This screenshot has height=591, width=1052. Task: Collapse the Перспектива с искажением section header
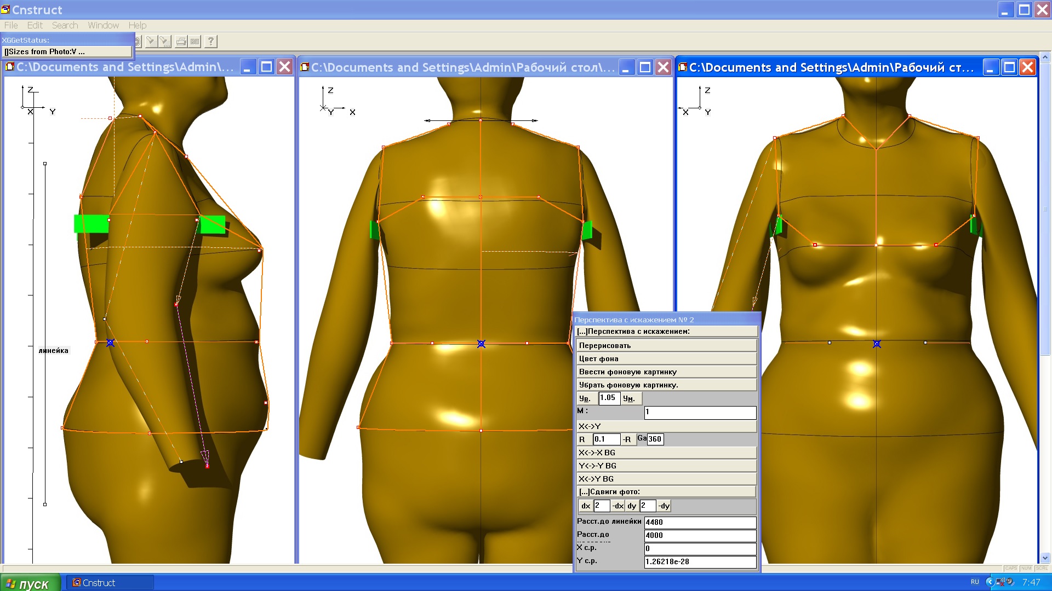coord(666,332)
